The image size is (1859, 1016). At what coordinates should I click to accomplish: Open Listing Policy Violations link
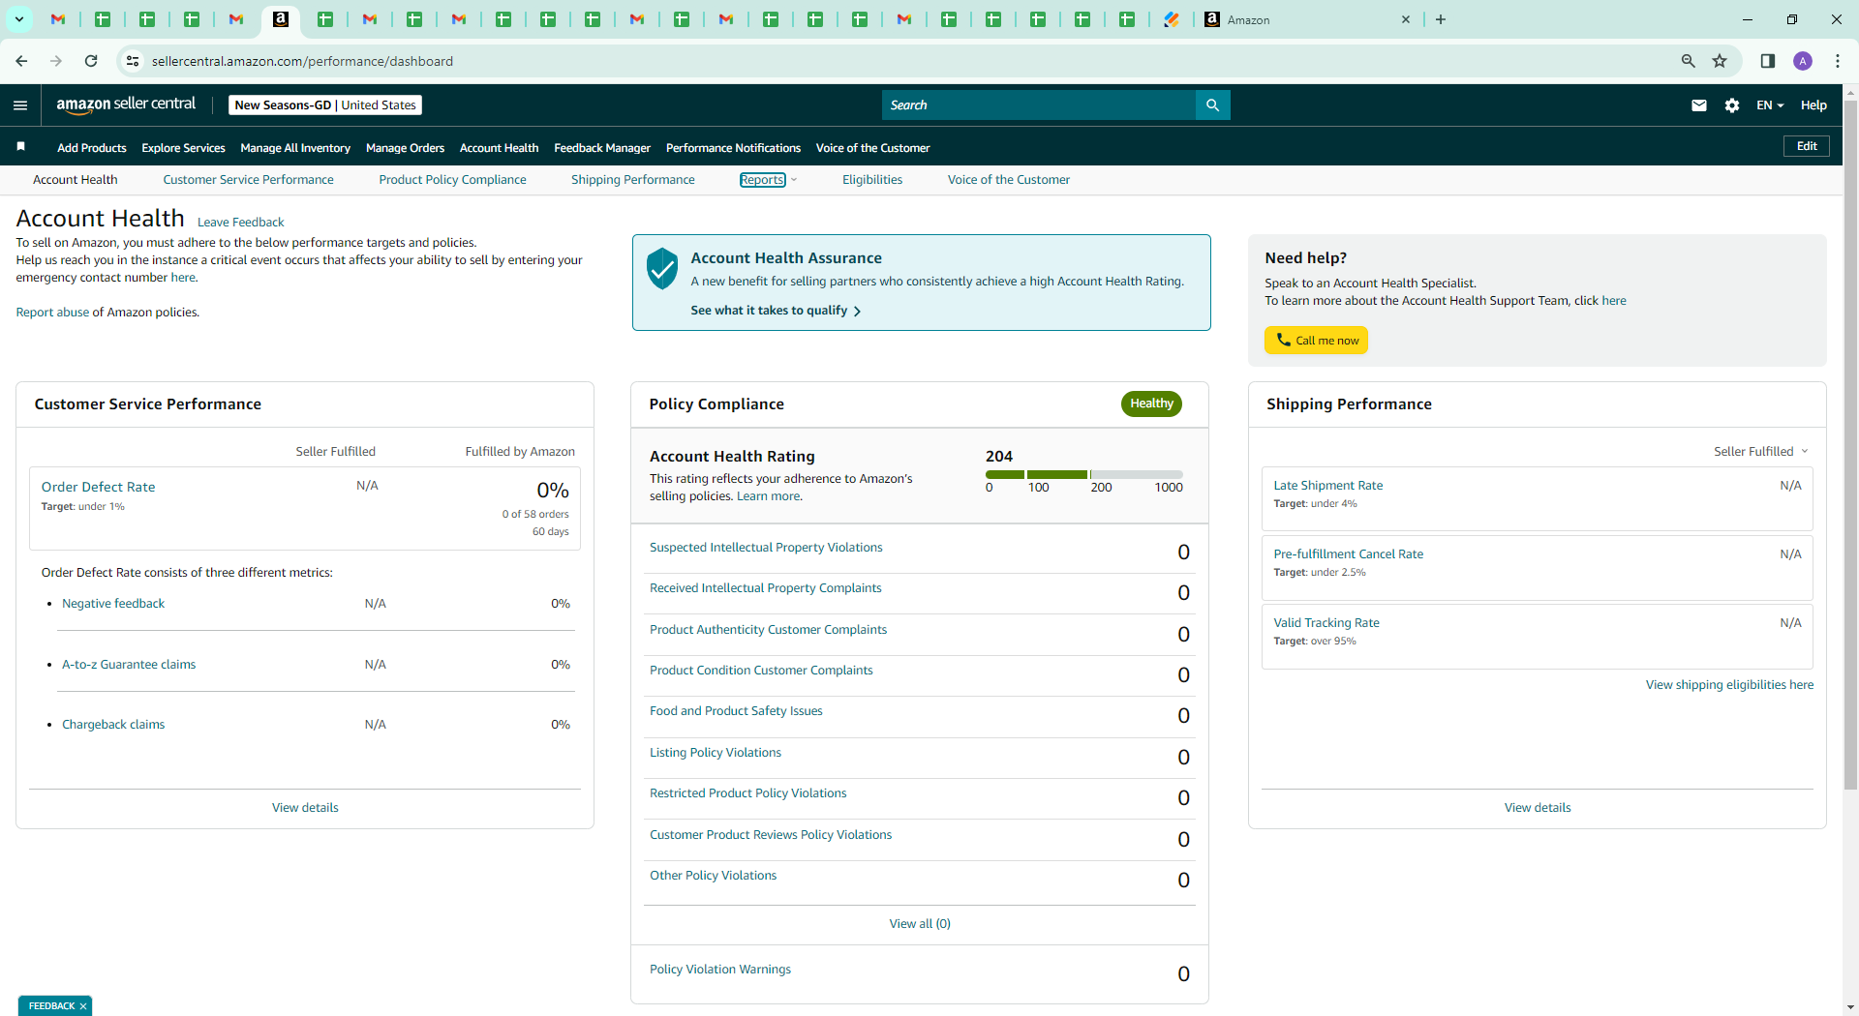[x=716, y=753]
